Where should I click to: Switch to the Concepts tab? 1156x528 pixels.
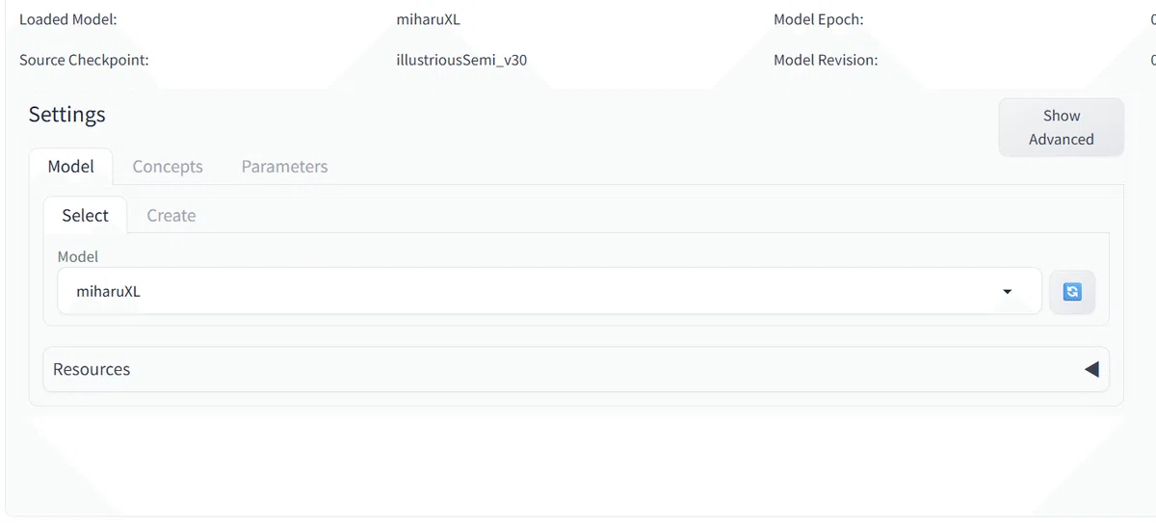(x=168, y=167)
